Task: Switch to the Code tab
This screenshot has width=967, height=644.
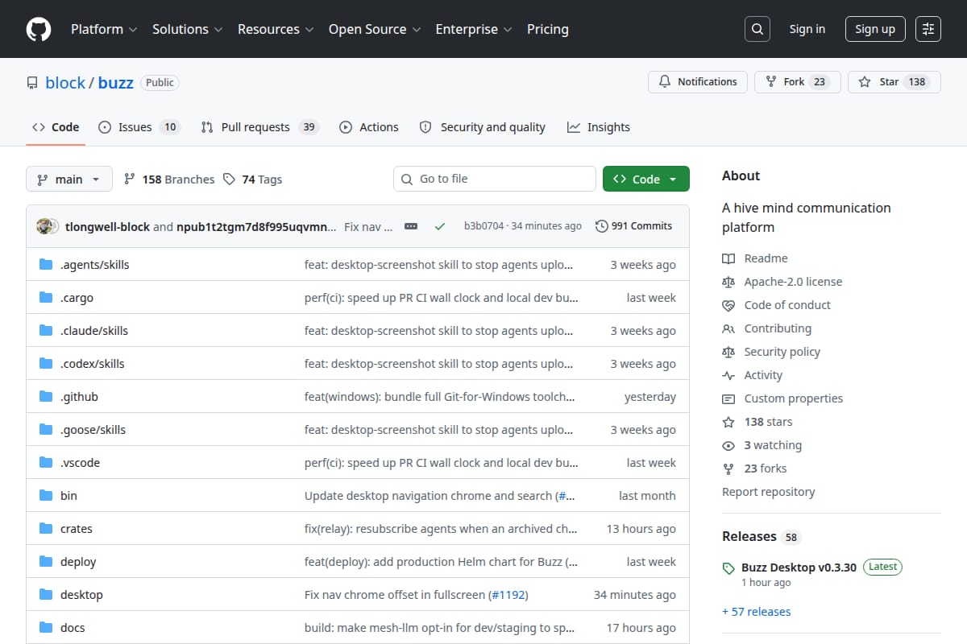Action: click(56, 127)
